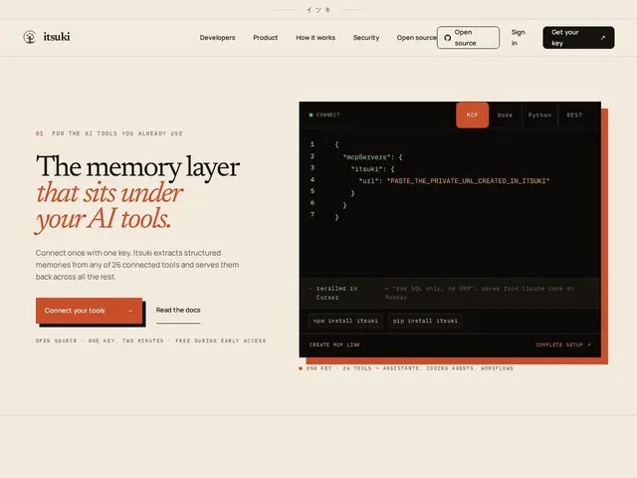Click the Connect once with one key paragraph

coord(137,265)
